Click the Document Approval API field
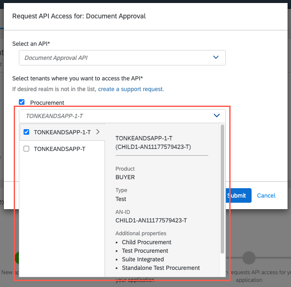Image resolution: width=291 pixels, height=287 pixels. [116, 58]
